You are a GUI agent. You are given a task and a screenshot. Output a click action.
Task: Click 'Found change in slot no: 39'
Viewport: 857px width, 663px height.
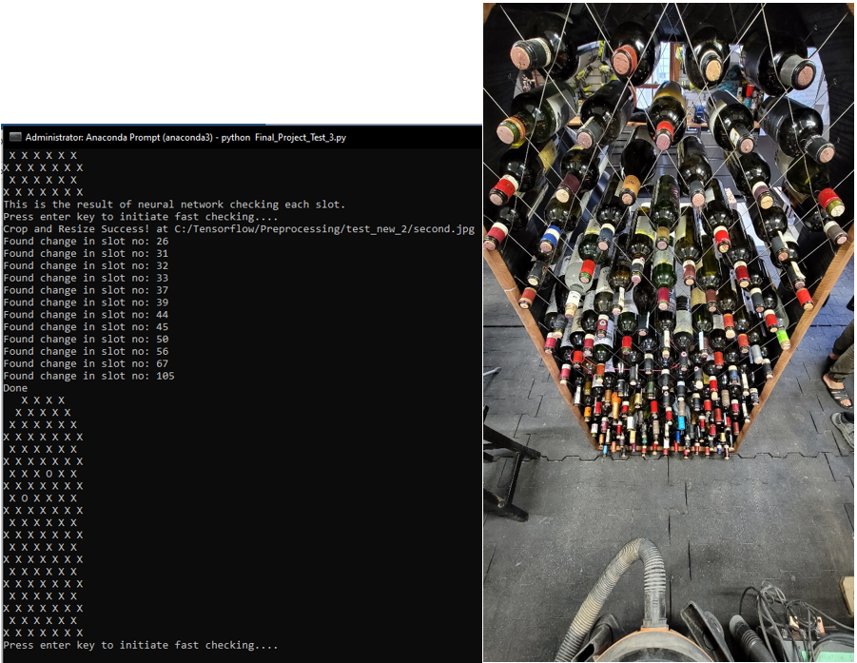(86, 302)
